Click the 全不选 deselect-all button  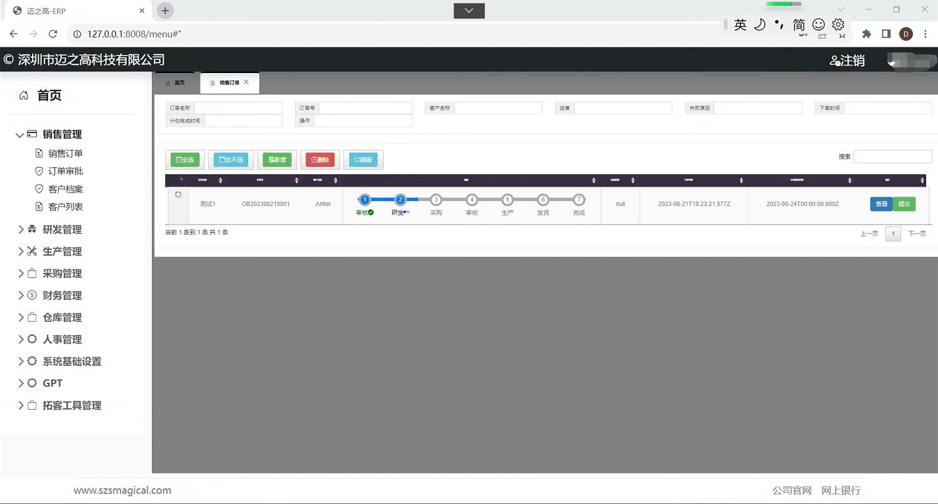231,160
